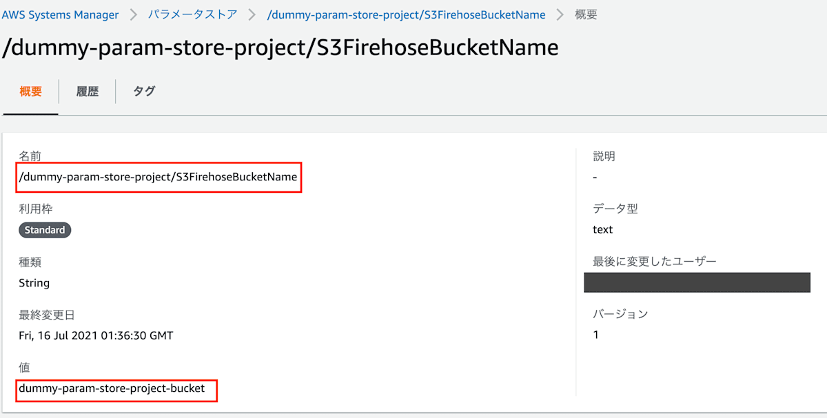The image size is (827, 418).
Task: Click the Standard tier badge
Action: click(44, 230)
